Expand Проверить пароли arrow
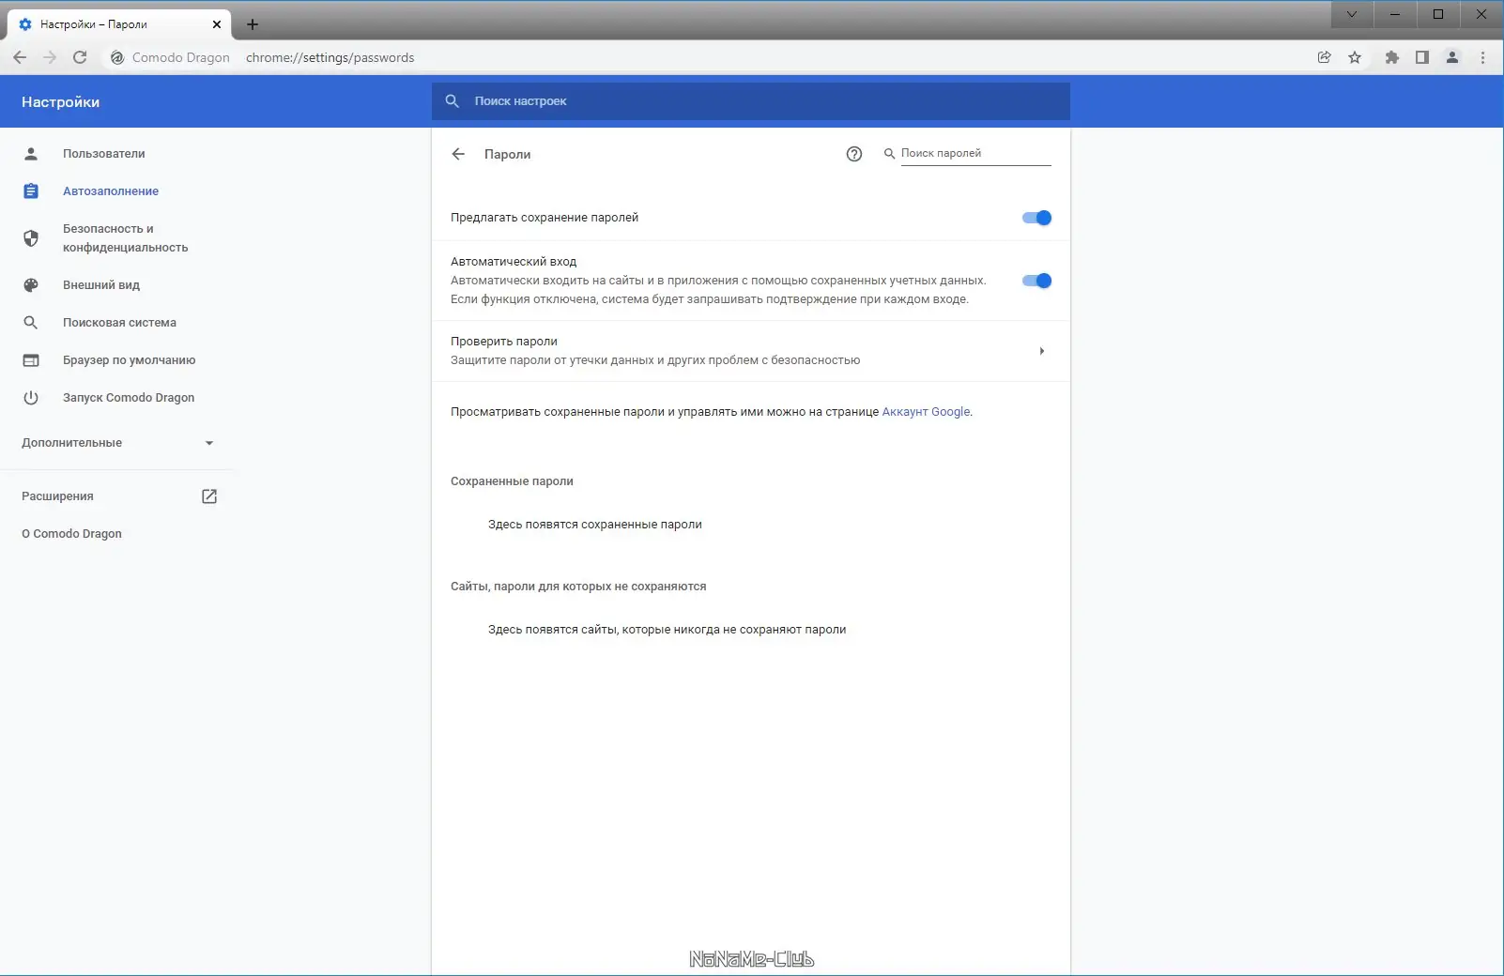The width and height of the screenshot is (1504, 976). [1042, 351]
